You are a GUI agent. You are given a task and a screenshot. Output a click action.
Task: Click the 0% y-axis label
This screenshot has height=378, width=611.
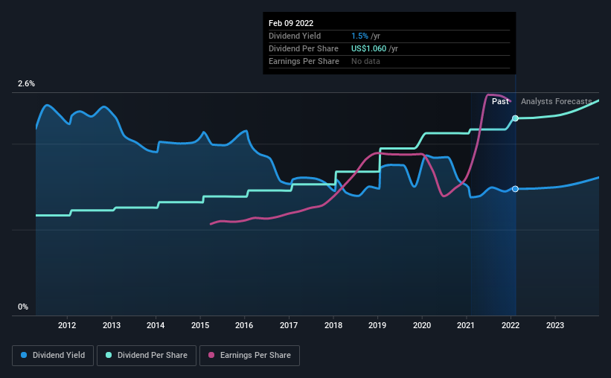(23, 307)
